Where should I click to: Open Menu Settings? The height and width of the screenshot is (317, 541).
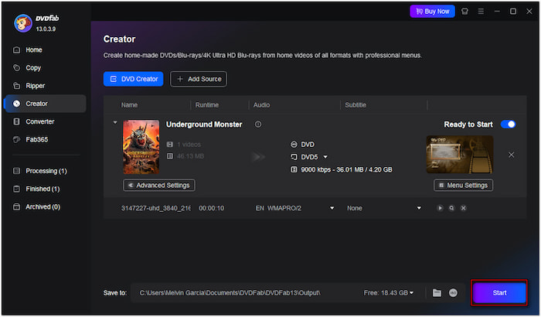click(x=464, y=186)
